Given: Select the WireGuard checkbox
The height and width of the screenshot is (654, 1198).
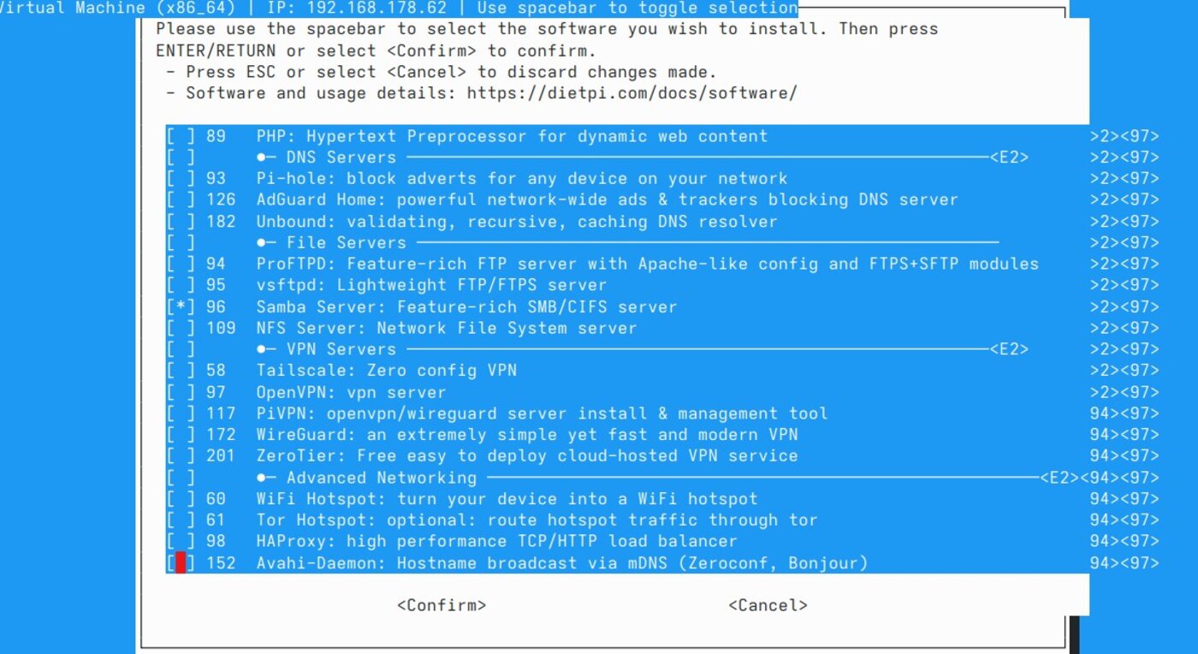Looking at the screenshot, I should [181, 435].
